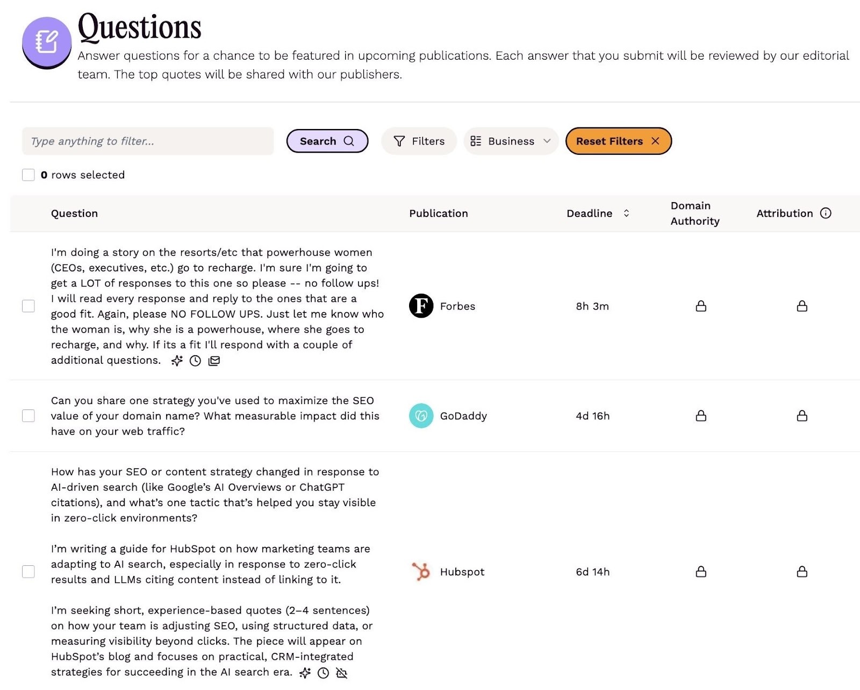Image resolution: width=860 pixels, height=690 pixels.
Task: Click the lock icon in Forbes Domain Authority column
Action: point(701,306)
